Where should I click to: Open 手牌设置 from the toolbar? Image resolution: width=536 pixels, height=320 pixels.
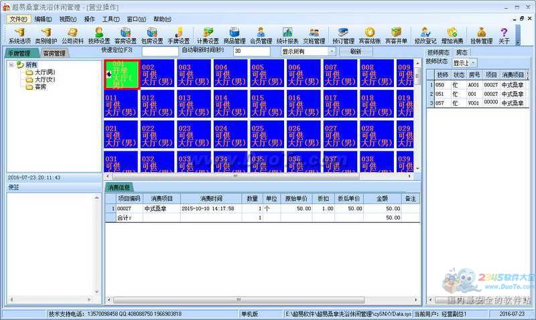pyautogui.click(x=178, y=36)
